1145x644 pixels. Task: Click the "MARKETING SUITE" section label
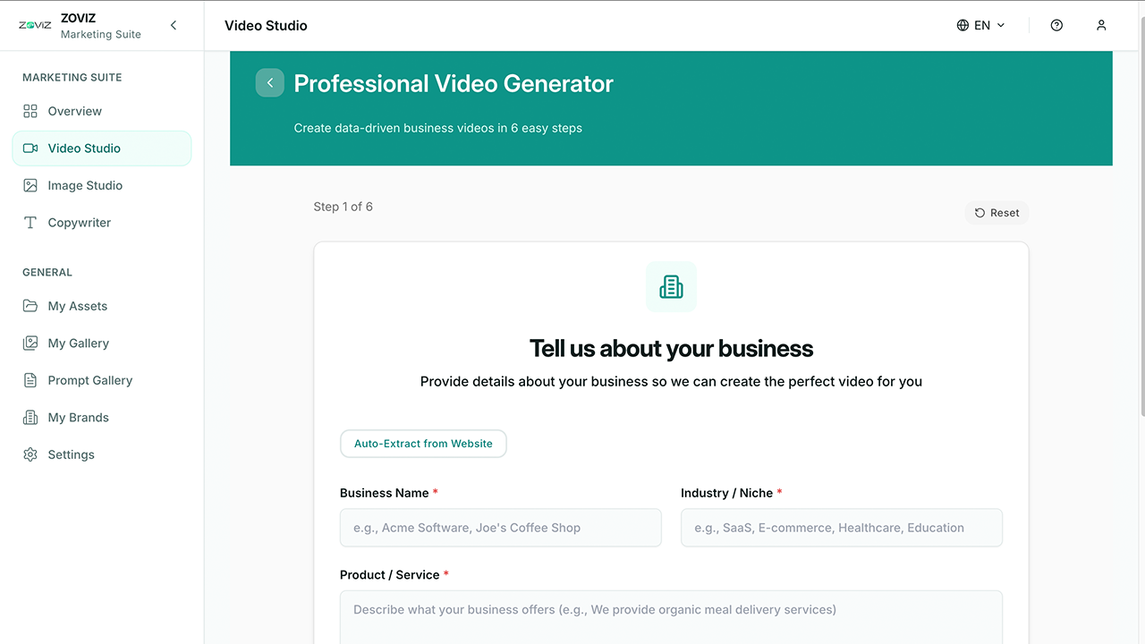coord(72,77)
